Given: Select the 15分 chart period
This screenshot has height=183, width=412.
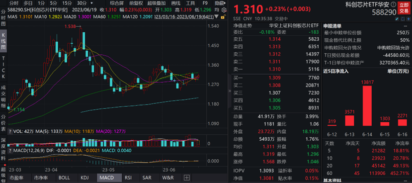Looking at the screenshot, I should (67, 3).
